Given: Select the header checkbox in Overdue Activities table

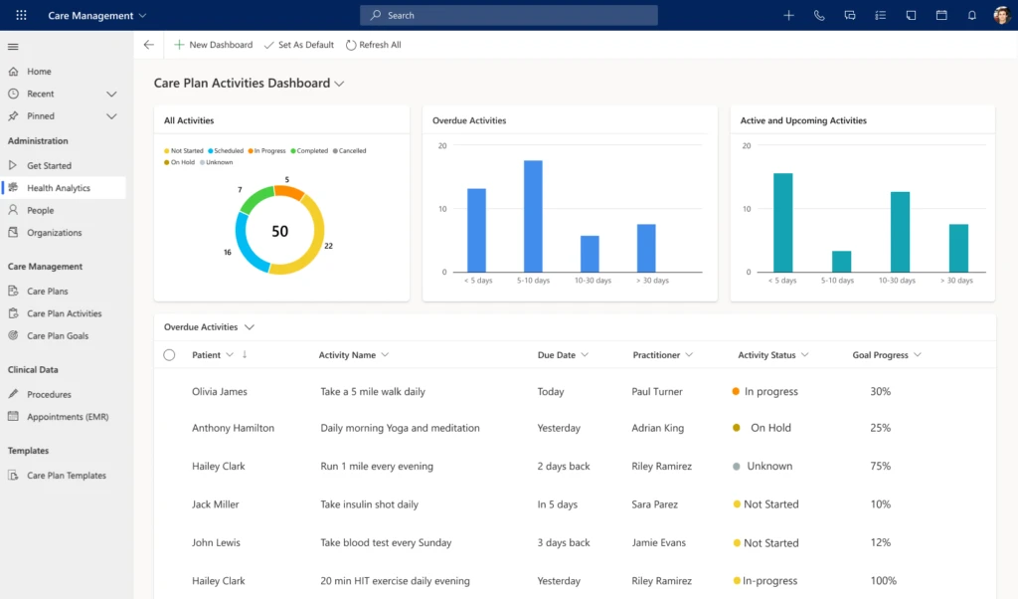Looking at the screenshot, I should 168,354.
